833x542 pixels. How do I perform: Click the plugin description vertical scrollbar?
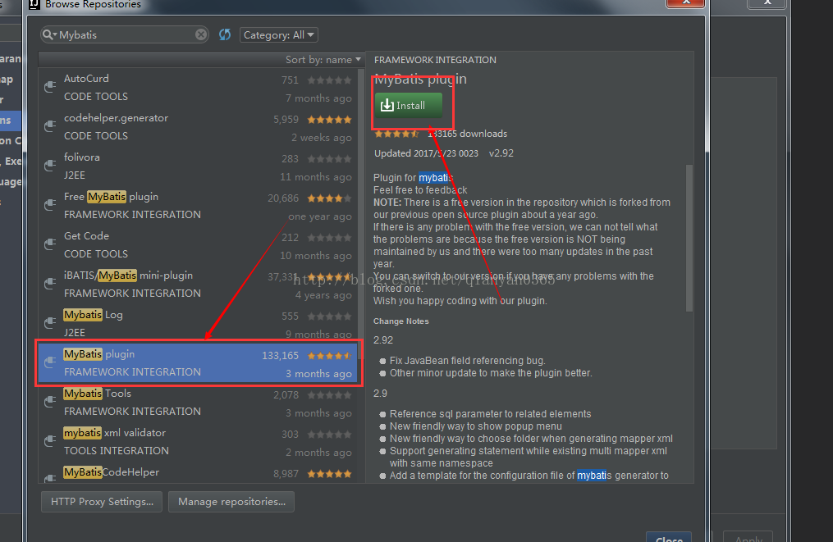689,238
